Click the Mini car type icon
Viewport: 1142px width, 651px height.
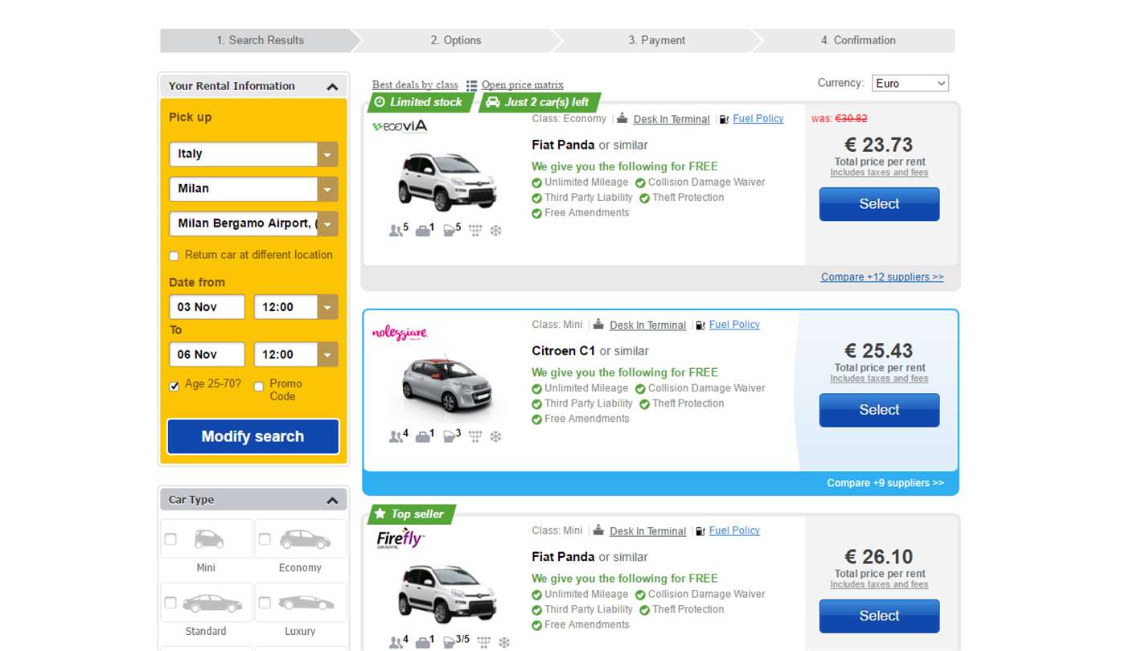[209, 538]
